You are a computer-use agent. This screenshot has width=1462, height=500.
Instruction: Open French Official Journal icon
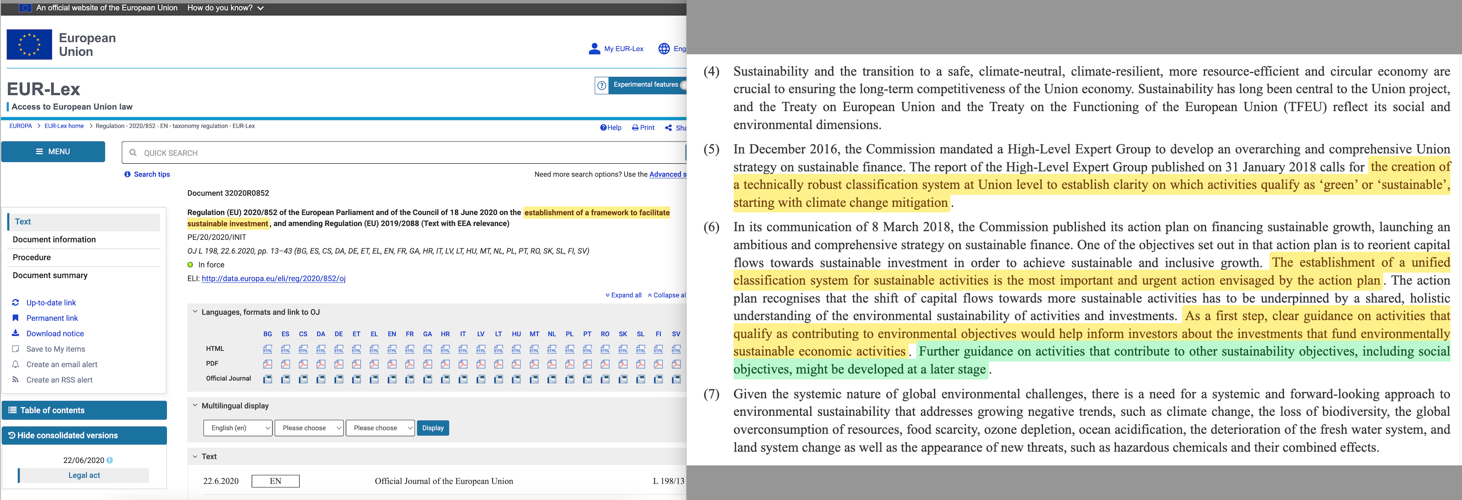pos(410,379)
